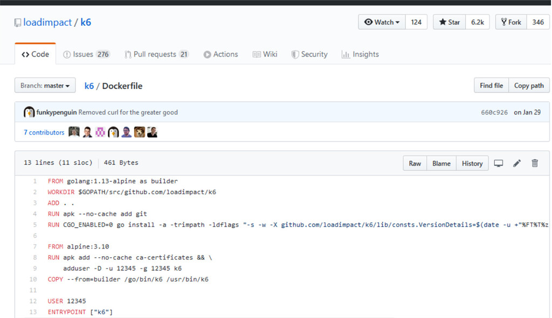Image resolution: width=552 pixels, height=318 pixels.
Task: Delete file using the trash icon
Action: (534, 164)
